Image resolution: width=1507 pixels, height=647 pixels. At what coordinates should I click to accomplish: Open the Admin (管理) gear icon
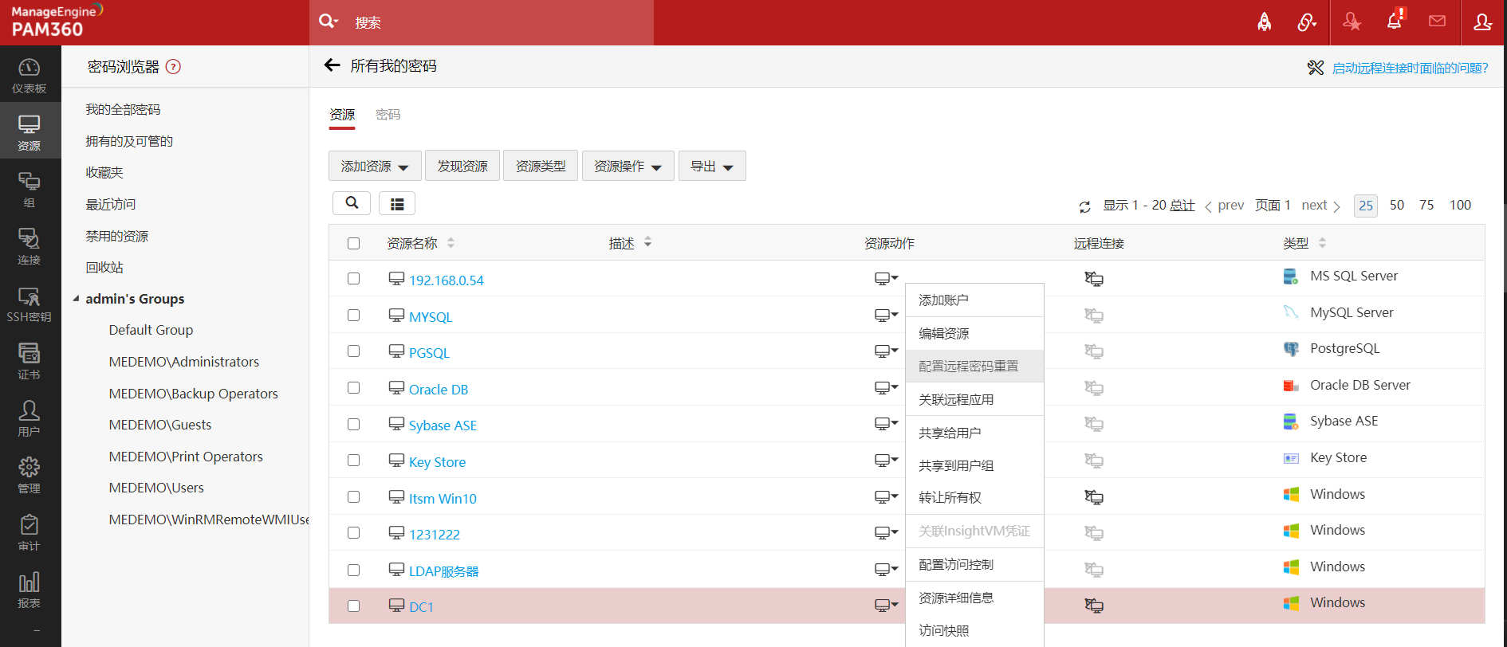coord(30,476)
